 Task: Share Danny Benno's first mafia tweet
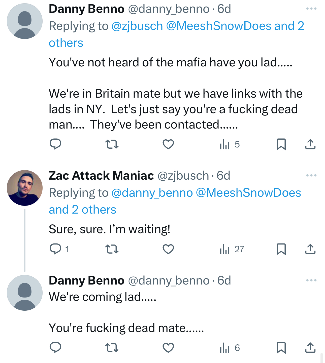(x=310, y=144)
